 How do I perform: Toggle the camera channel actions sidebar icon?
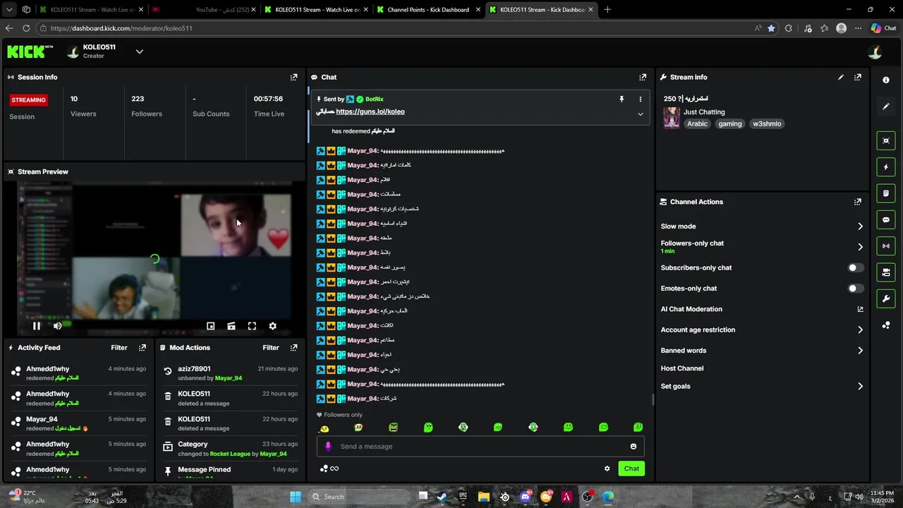coord(886,272)
